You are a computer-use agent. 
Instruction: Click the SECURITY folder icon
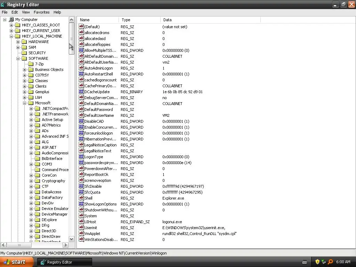coord(24,53)
